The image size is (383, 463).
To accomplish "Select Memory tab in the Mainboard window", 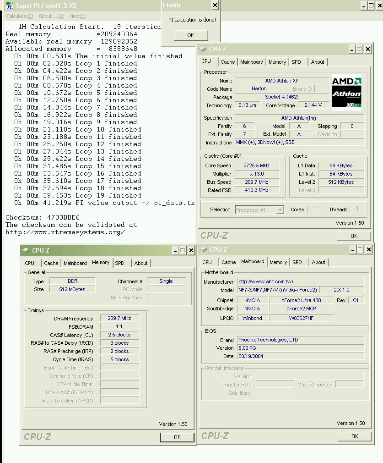I will tap(278, 262).
